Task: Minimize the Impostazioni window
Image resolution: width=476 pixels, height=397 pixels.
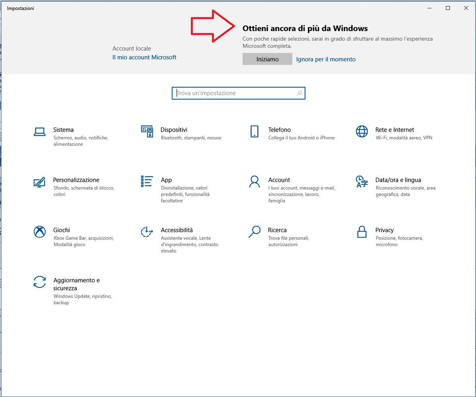Action: [x=429, y=8]
